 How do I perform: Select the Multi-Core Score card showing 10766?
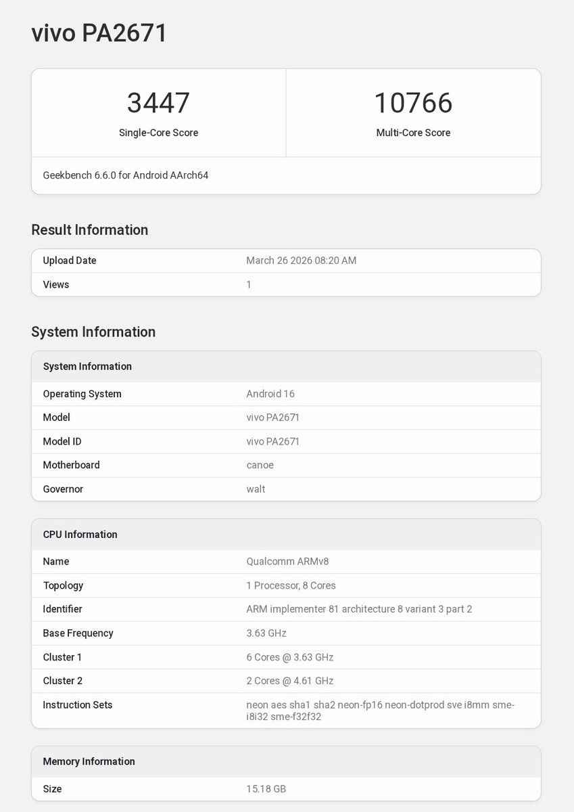click(413, 112)
